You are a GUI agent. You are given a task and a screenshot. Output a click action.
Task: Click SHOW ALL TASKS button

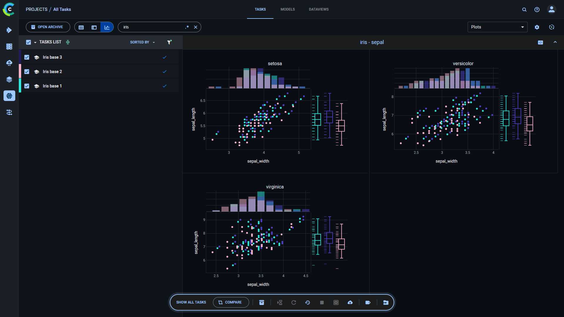(x=191, y=302)
